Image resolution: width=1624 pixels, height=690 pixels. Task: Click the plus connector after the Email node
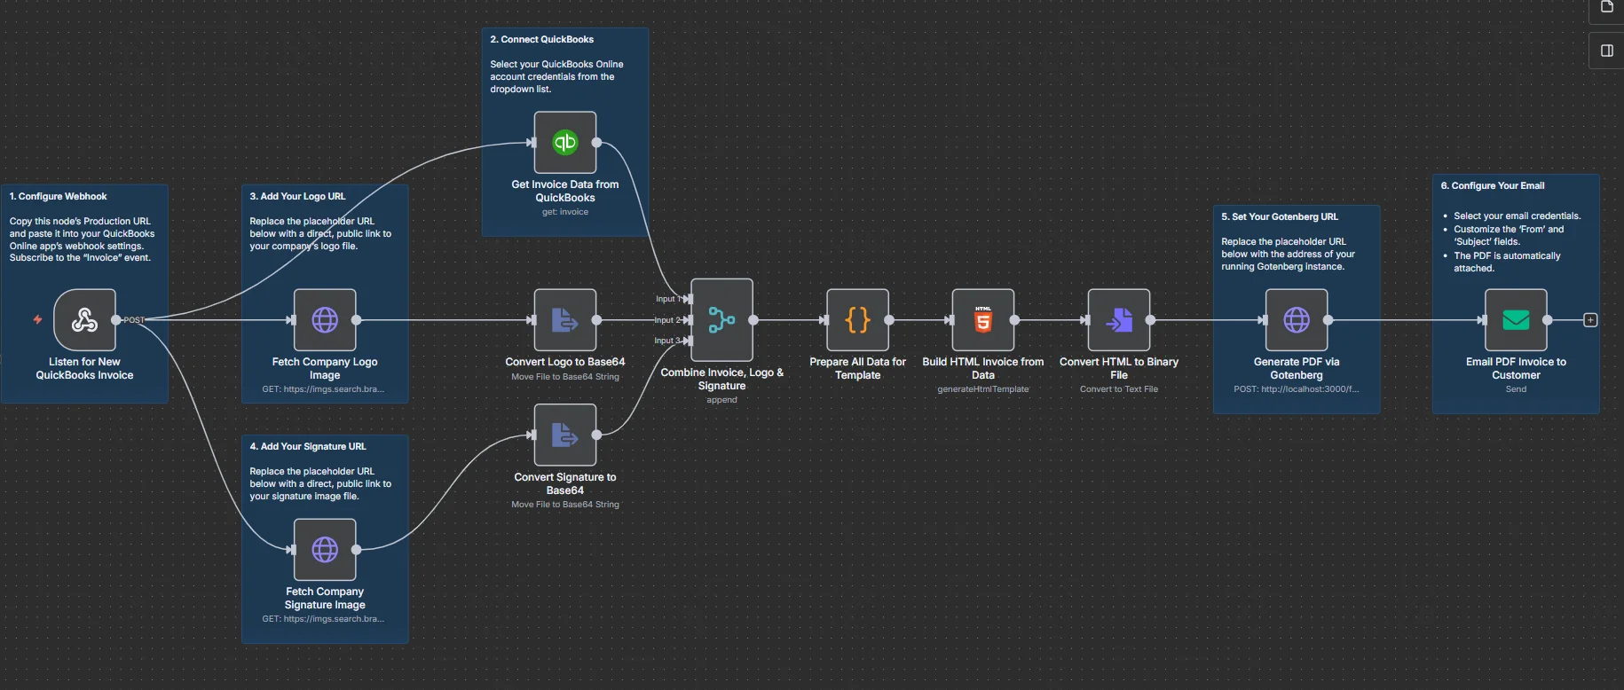coord(1590,320)
